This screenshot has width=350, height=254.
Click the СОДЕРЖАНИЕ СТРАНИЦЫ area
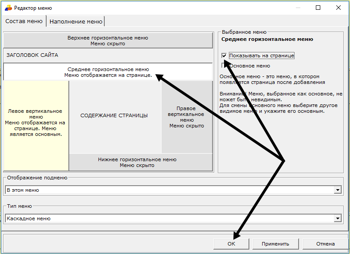pyautogui.click(x=114, y=115)
